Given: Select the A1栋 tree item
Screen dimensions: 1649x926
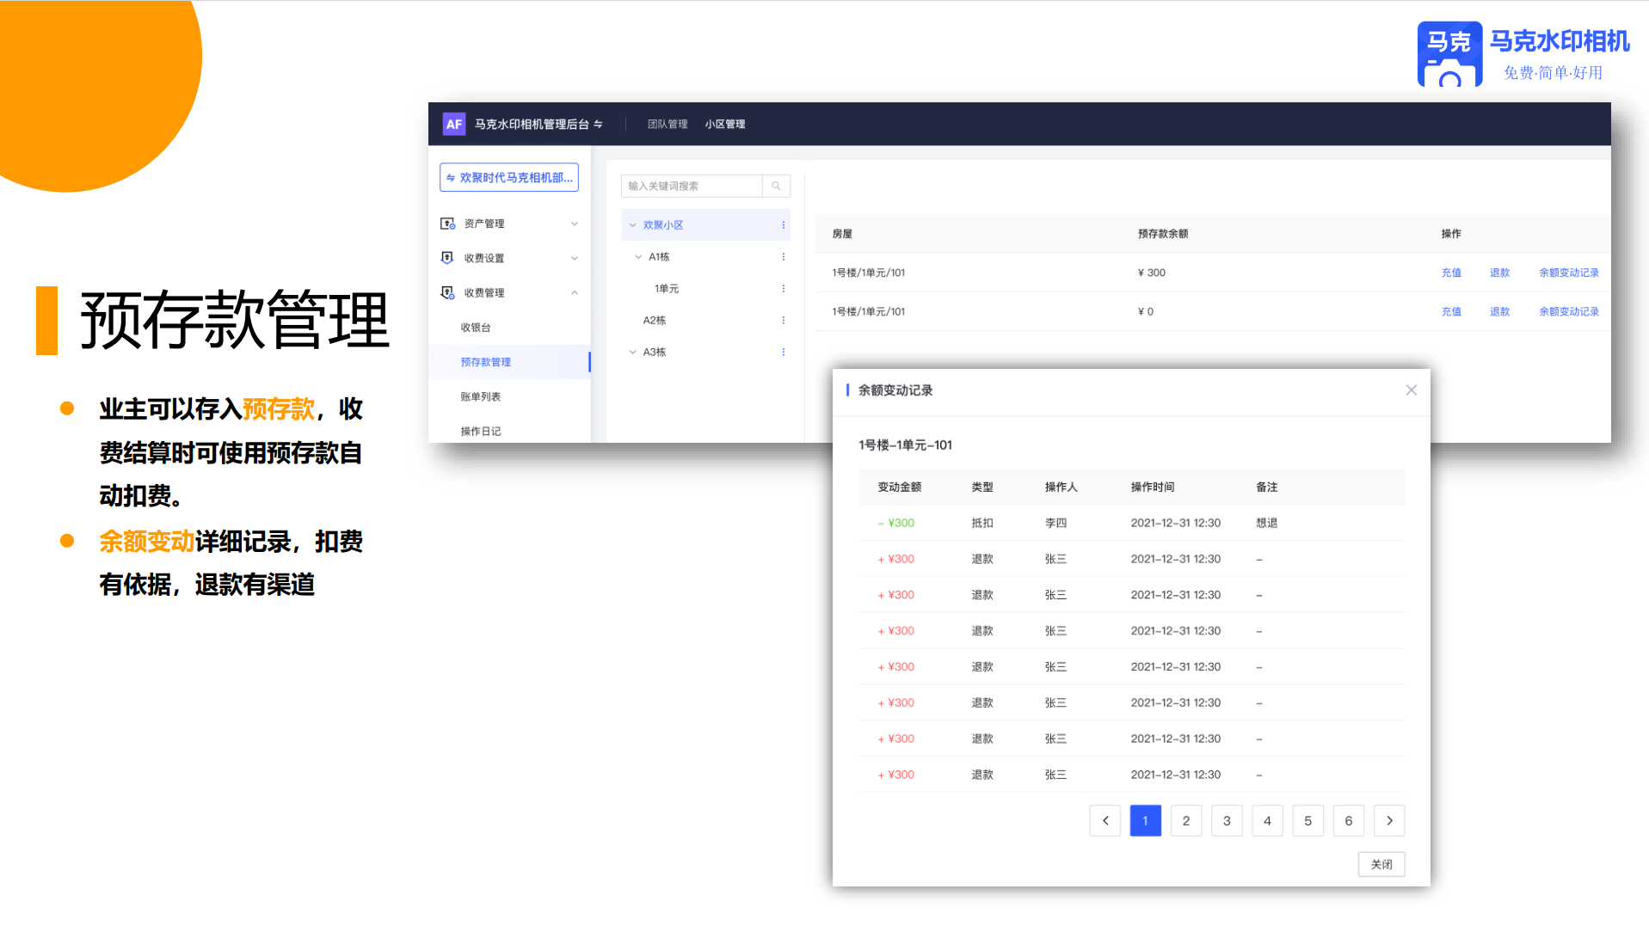Looking at the screenshot, I should (659, 257).
